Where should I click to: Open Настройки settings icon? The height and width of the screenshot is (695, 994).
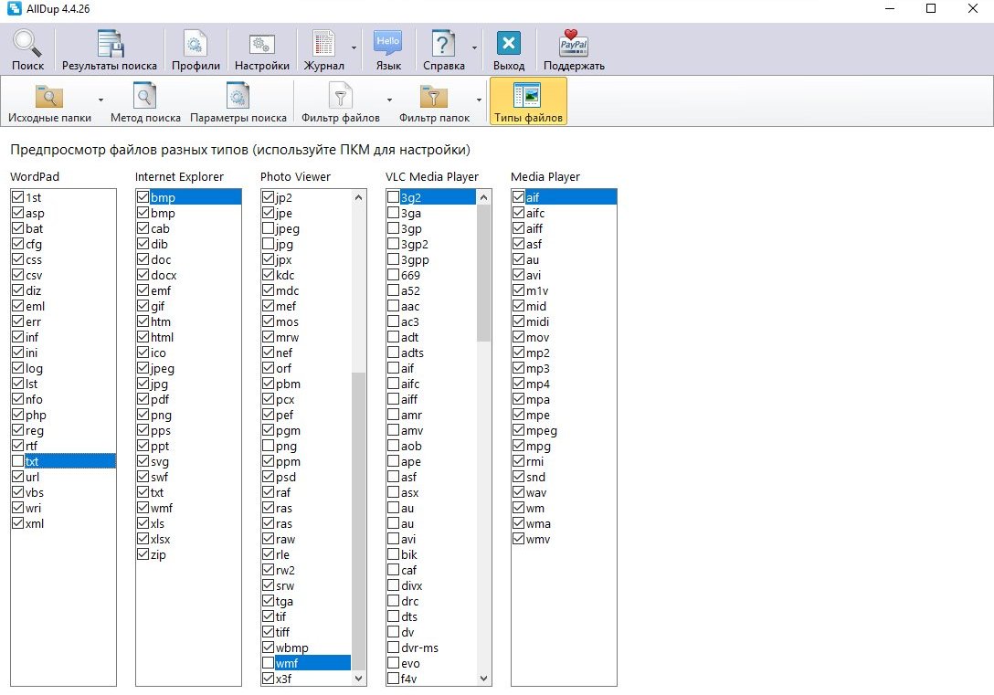tap(262, 49)
